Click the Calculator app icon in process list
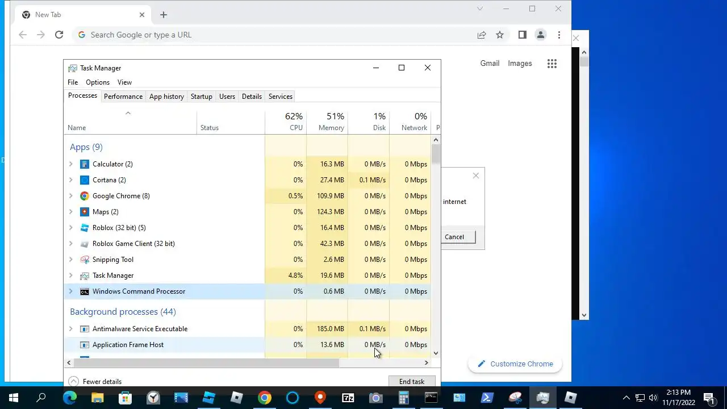 point(85,164)
